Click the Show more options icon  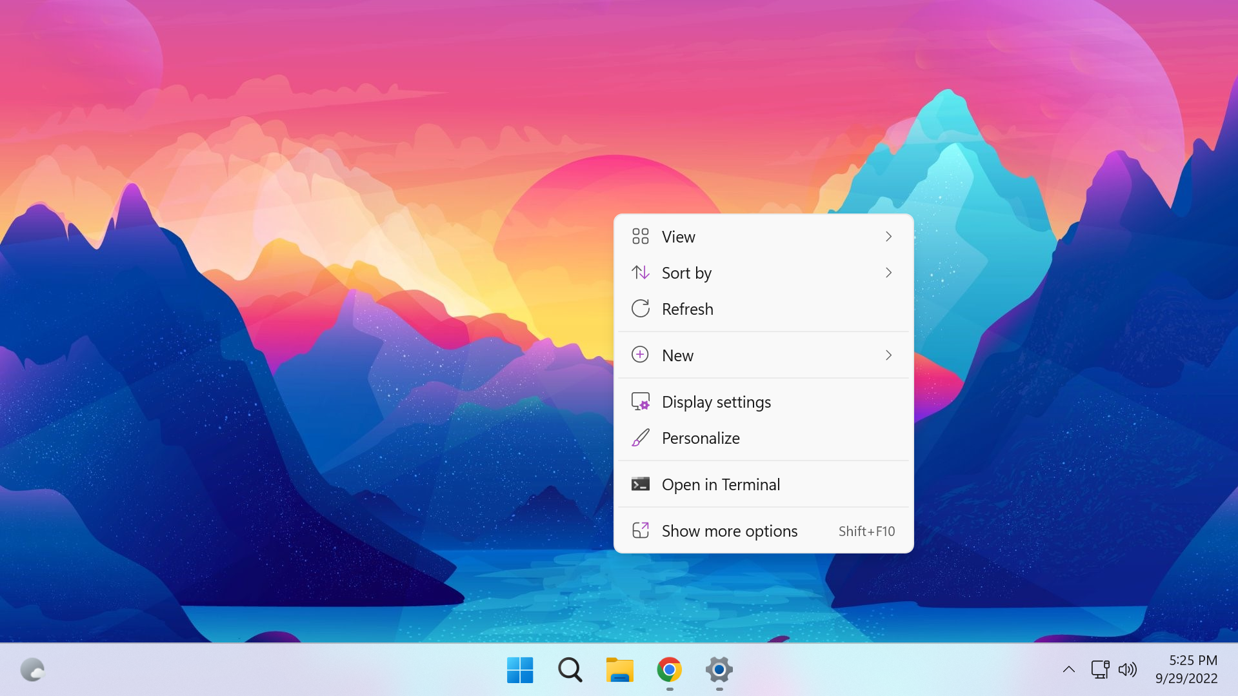pos(640,530)
